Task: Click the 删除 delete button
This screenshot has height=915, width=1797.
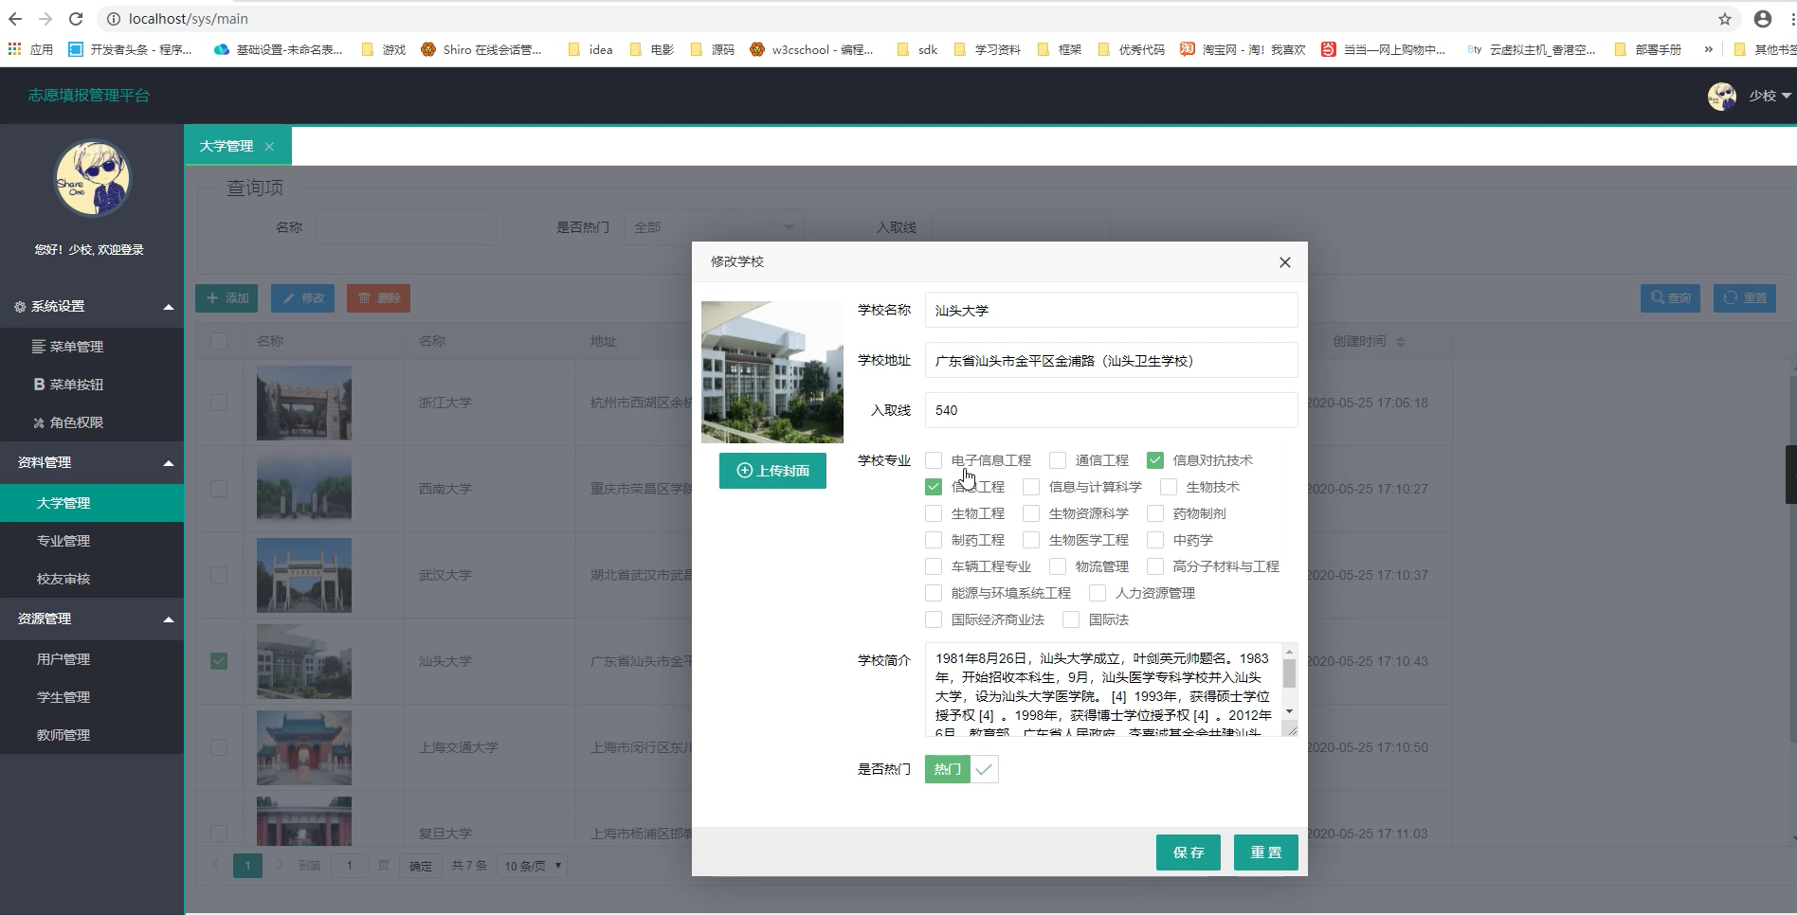Action: coord(378,298)
